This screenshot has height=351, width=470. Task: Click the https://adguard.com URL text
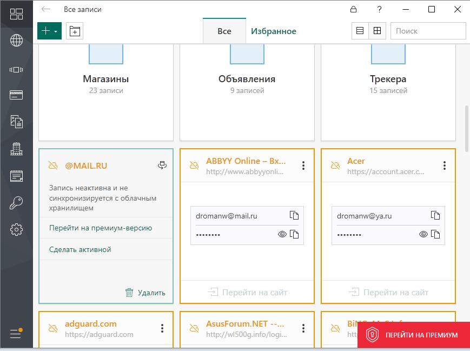pos(99,335)
